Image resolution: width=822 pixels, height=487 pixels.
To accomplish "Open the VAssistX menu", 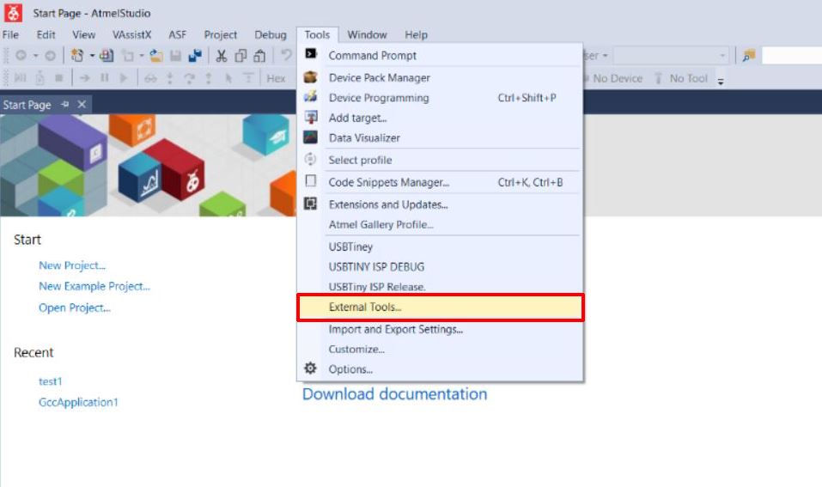I will [131, 34].
